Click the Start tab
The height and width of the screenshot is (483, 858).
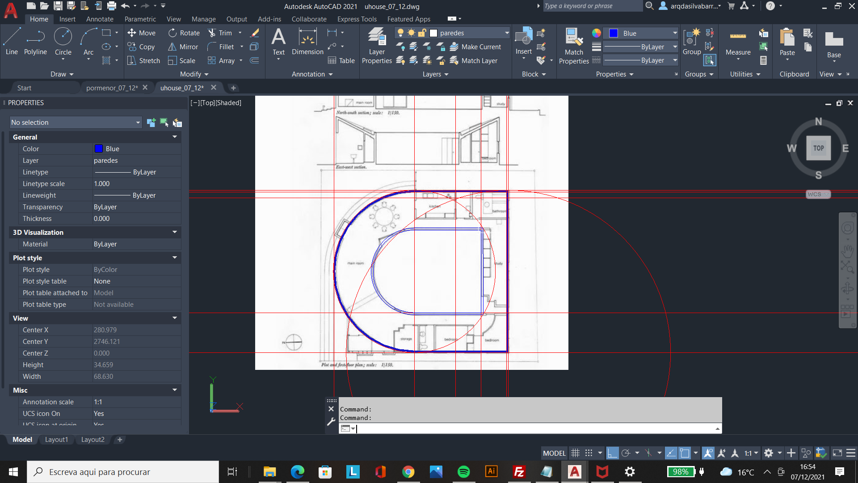point(24,88)
